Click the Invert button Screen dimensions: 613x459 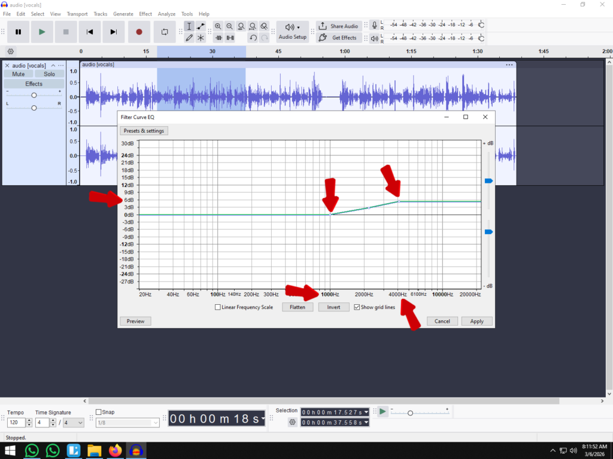333,307
